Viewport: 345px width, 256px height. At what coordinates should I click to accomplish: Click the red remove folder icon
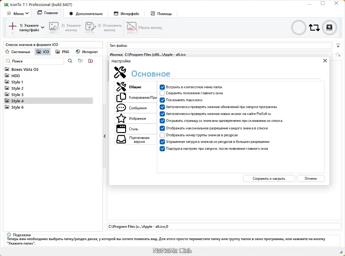tap(91, 61)
